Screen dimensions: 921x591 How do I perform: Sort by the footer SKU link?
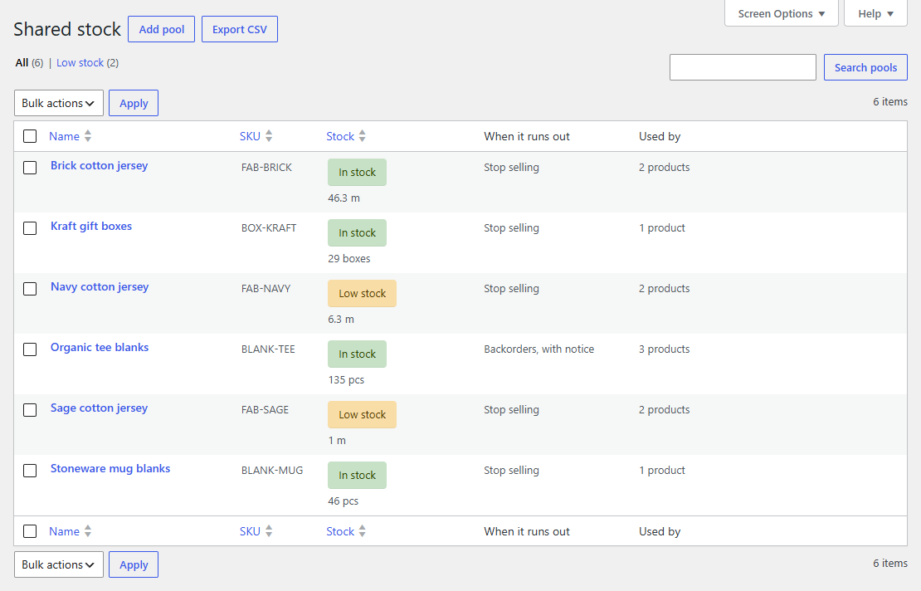coord(250,531)
